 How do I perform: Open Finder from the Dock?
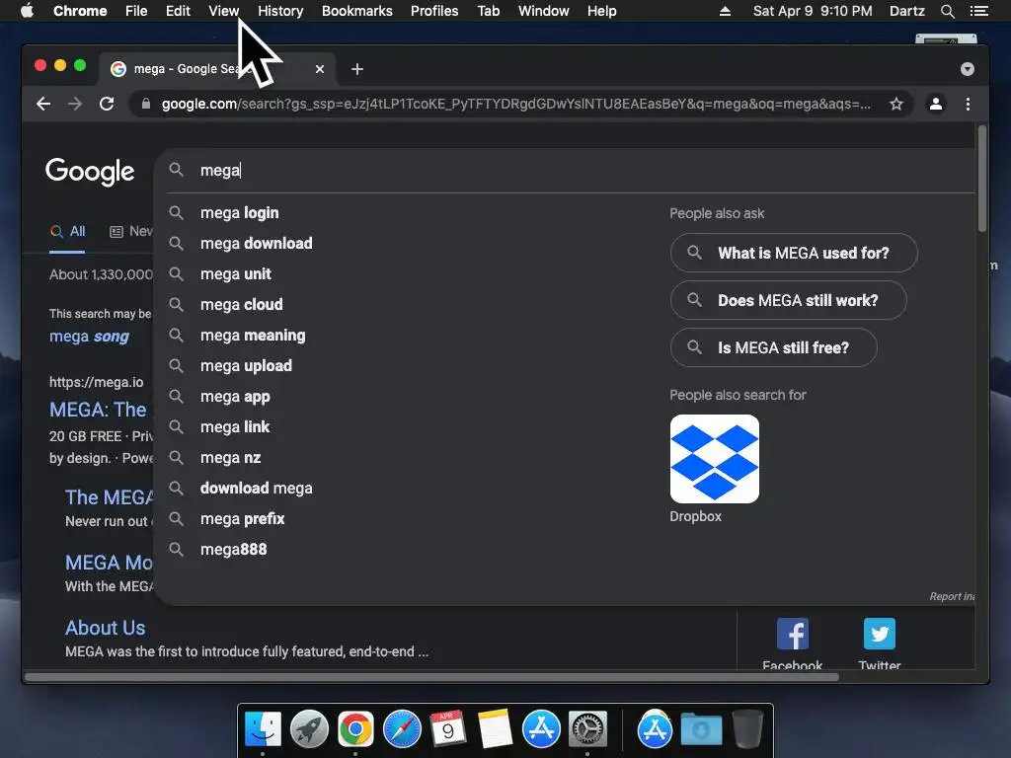click(x=263, y=729)
